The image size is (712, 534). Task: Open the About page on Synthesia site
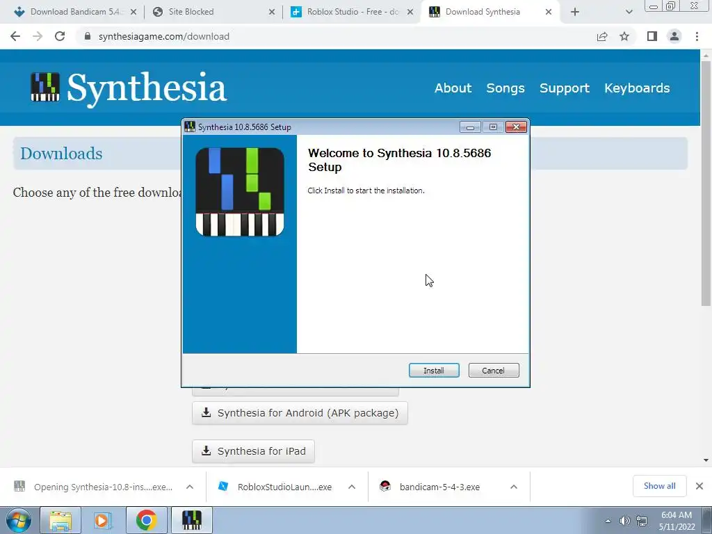click(x=453, y=88)
